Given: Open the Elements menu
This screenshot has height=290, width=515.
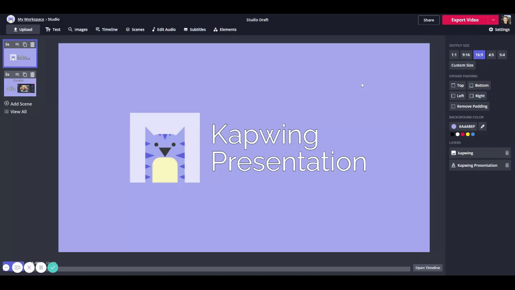Looking at the screenshot, I should [x=225, y=29].
